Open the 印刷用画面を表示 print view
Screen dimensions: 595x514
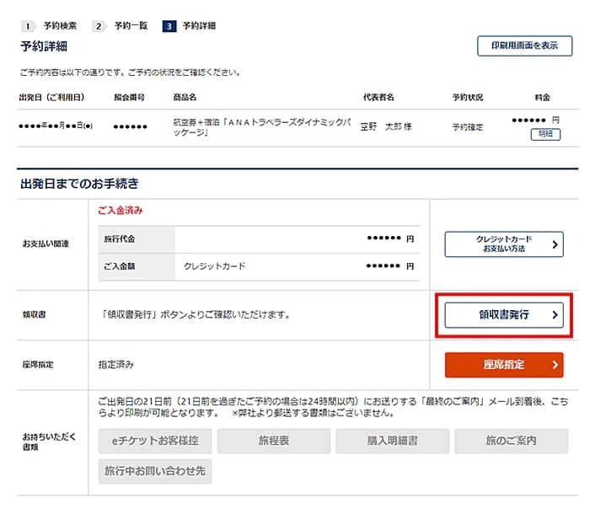coord(524,46)
